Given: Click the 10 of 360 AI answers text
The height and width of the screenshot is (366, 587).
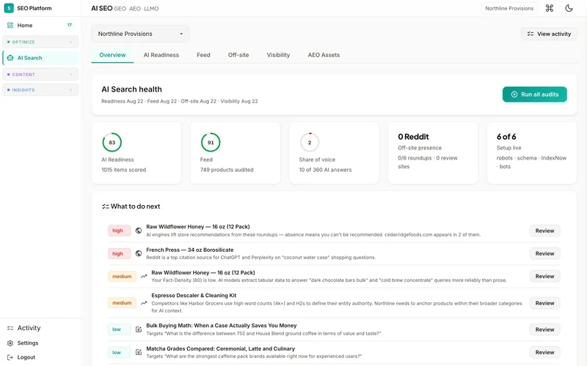Looking at the screenshot, I should pos(325,170).
